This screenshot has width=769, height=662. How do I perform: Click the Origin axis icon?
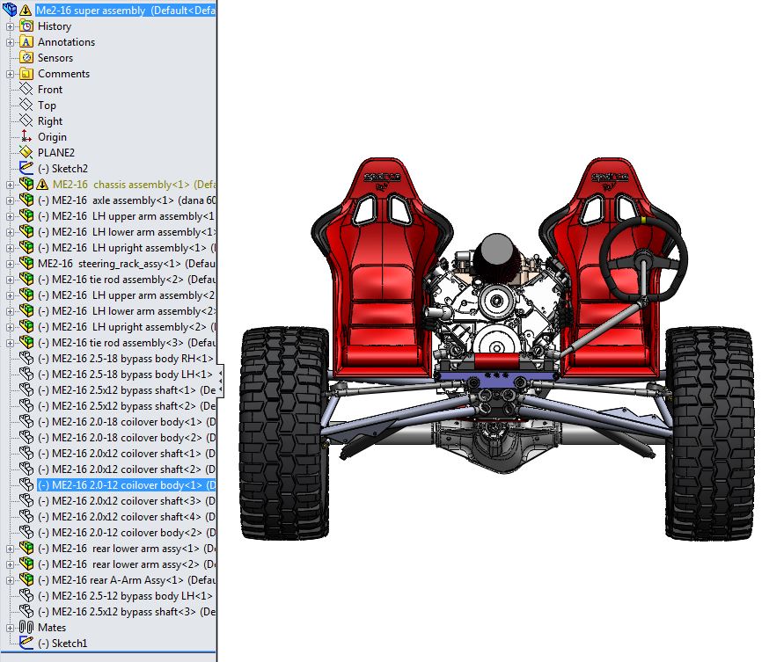click(26, 137)
